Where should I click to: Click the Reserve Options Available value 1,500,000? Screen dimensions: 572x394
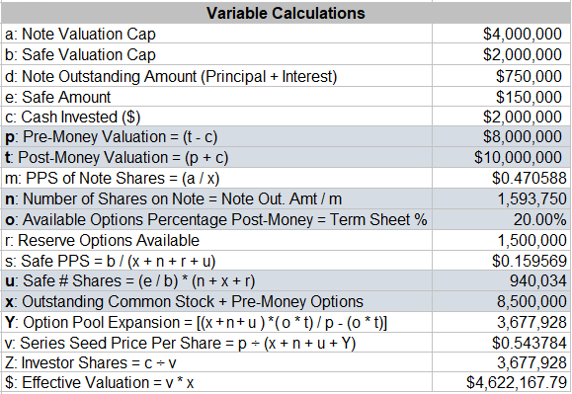501,240
